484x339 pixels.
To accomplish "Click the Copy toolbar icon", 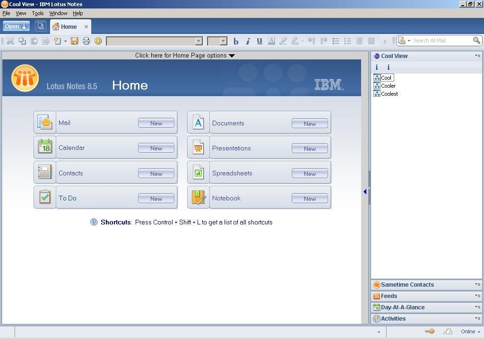I will coord(22,41).
